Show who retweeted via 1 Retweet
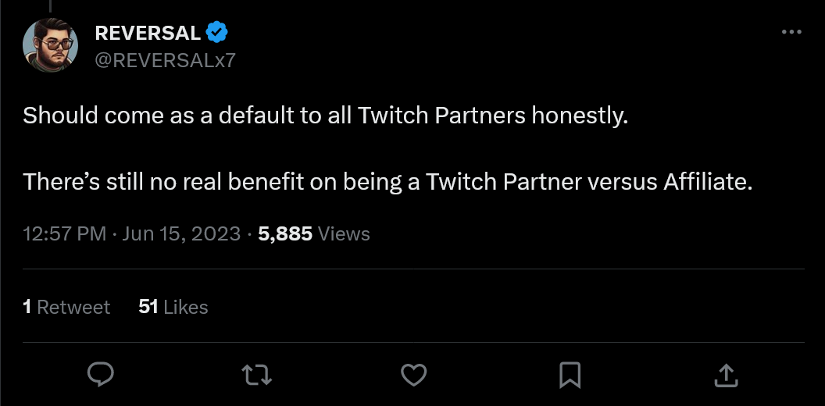Screen dimensions: 825x406 (x=66, y=307)
